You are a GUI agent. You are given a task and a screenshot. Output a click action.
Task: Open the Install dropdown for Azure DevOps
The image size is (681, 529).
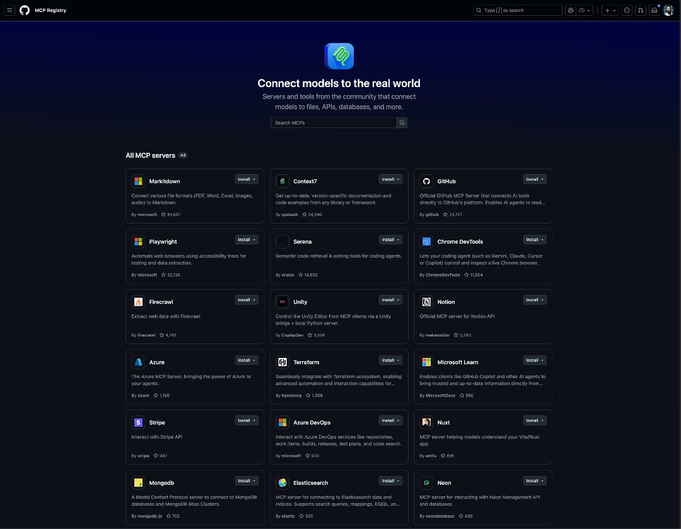[391, 420]
